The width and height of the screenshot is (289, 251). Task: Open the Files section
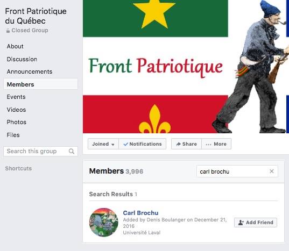point(13,135)
